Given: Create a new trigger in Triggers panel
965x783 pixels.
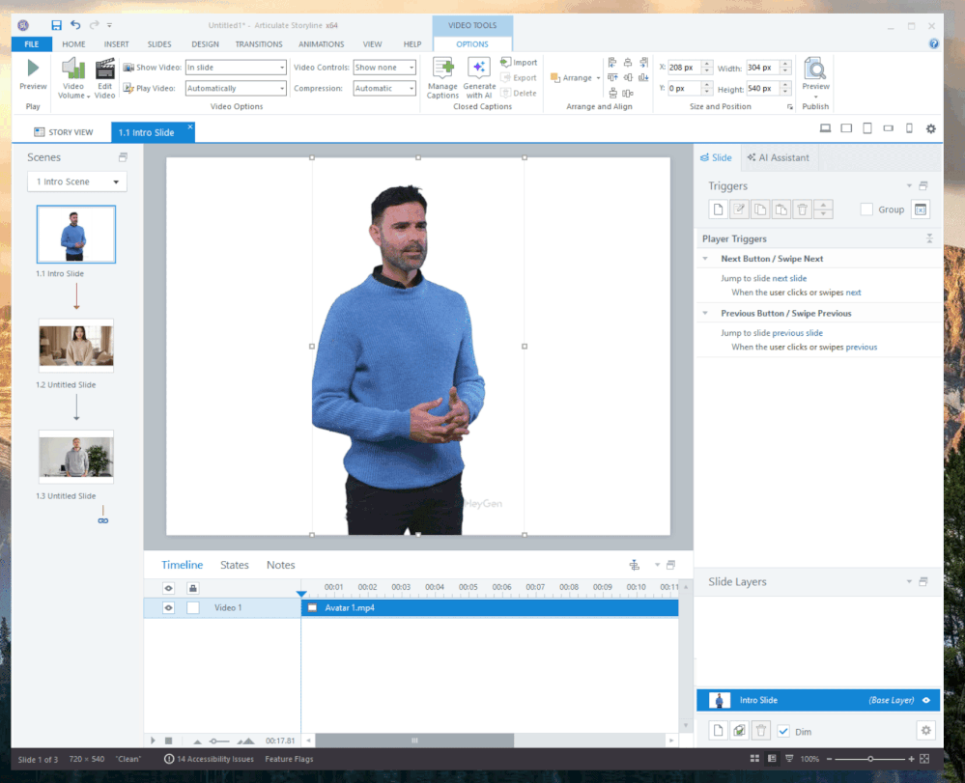Looking at the screenshot, I should [718, 210].
